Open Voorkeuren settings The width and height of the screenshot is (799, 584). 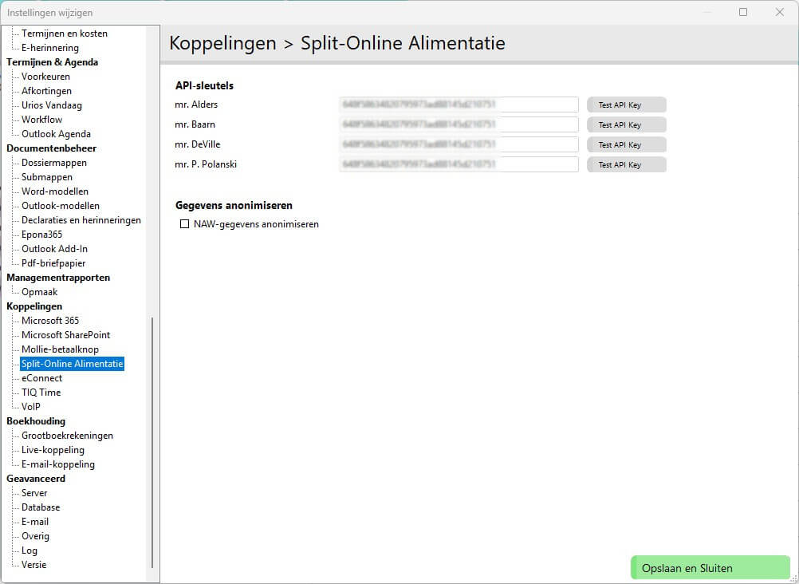pyautogui.click(x=45, y=77)
